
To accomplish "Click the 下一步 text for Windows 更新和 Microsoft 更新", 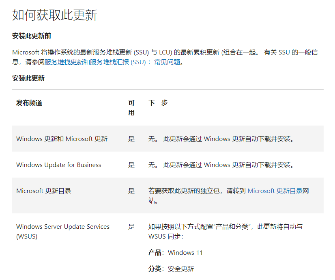I will point(221,139).
